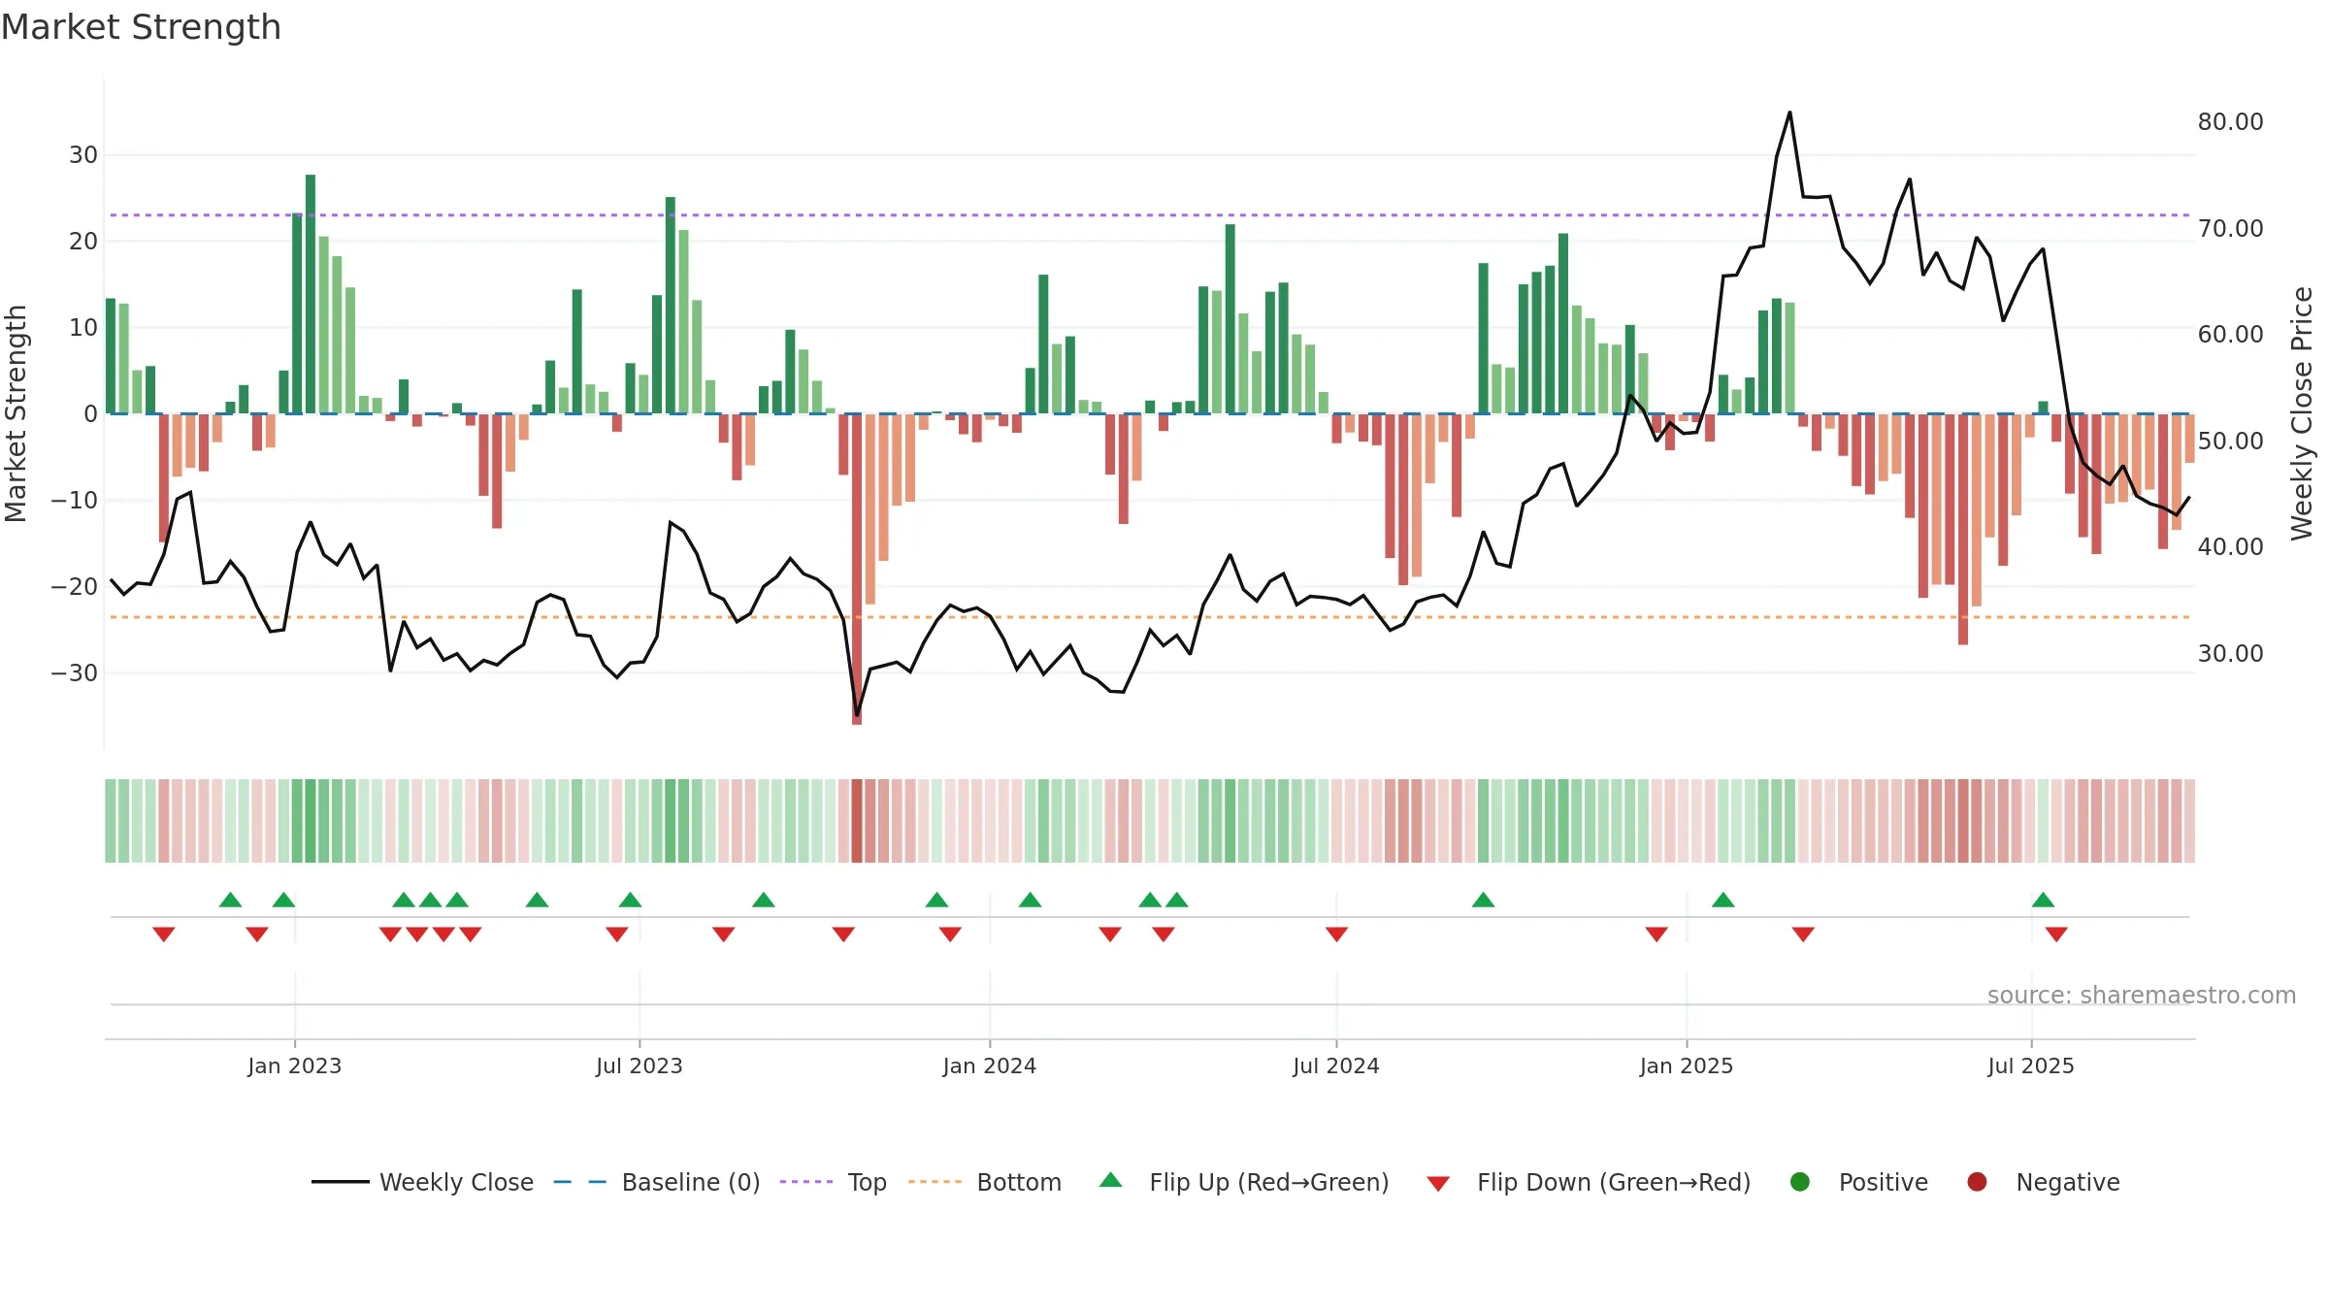The height and width of the screenshot is (1310, 2329).
Task: Toggle the Top legend entry
Action: point(834,1182)
